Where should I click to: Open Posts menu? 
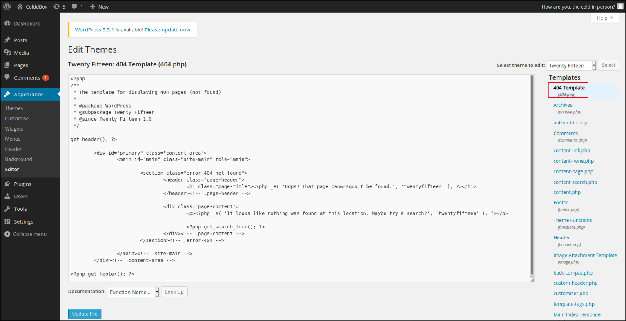pyautogui.click(x=20, y=40)
